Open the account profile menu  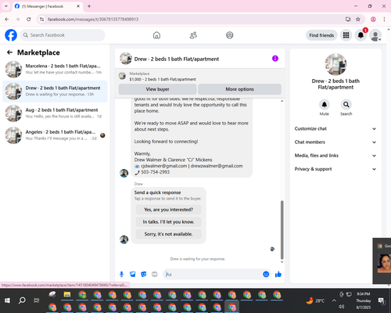tap(375, 35)
